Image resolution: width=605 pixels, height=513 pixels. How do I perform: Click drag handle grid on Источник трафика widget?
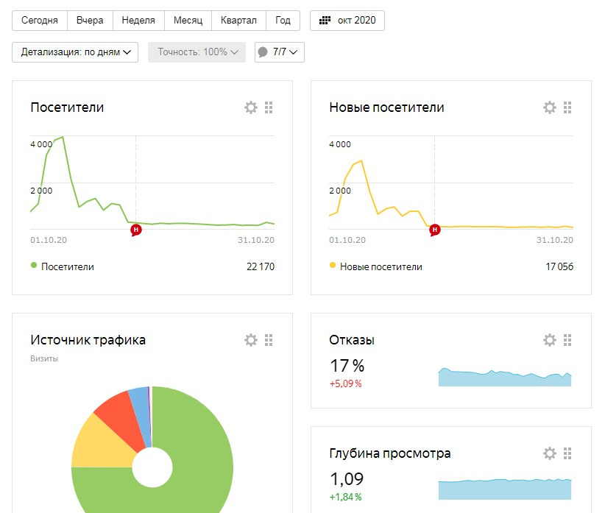point(269,340)
